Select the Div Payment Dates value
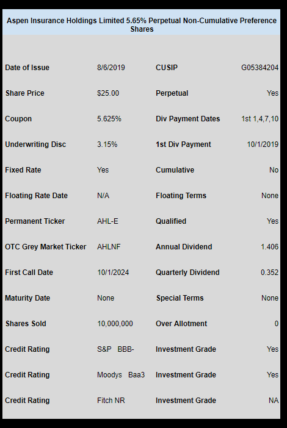287x428 pixels. [x=260, y=119]
